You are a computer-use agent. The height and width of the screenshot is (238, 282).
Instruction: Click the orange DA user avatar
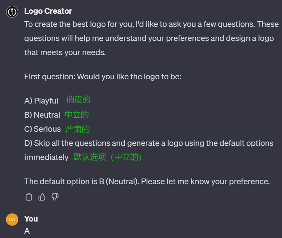[x=12, y=220]
